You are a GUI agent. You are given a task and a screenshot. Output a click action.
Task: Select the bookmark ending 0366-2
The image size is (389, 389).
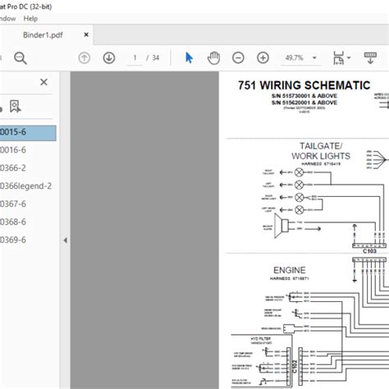pyautogui.click(x=13, y=168)
